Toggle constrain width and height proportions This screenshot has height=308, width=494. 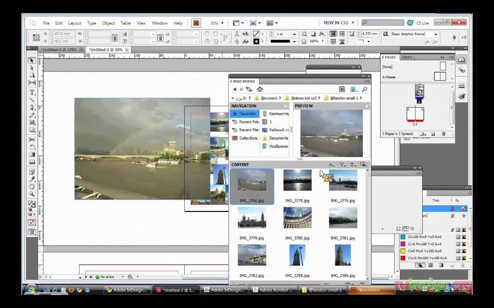(x=115, y=38)
